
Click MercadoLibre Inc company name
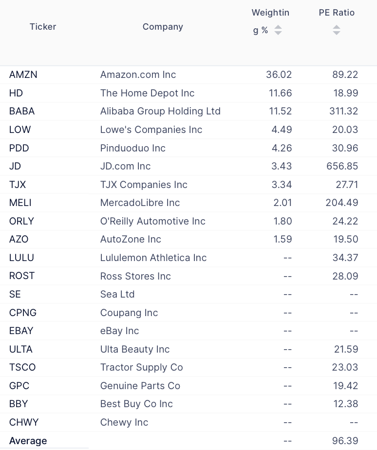pos(140,203)
